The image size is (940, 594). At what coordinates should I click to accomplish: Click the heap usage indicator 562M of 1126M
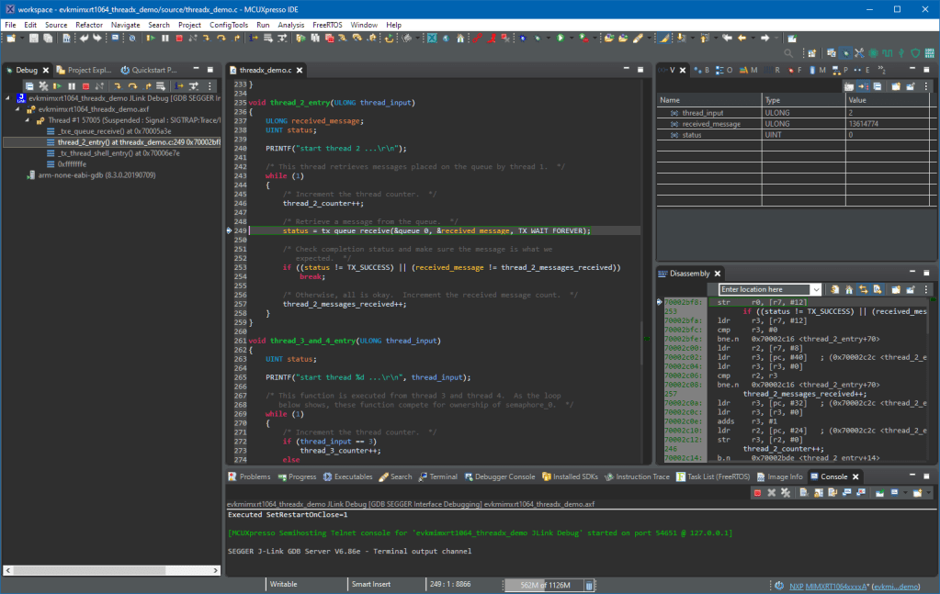tap(544, 584)
